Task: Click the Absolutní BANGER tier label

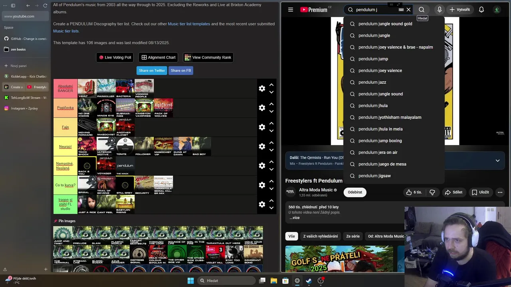Action: coord(65,88)
